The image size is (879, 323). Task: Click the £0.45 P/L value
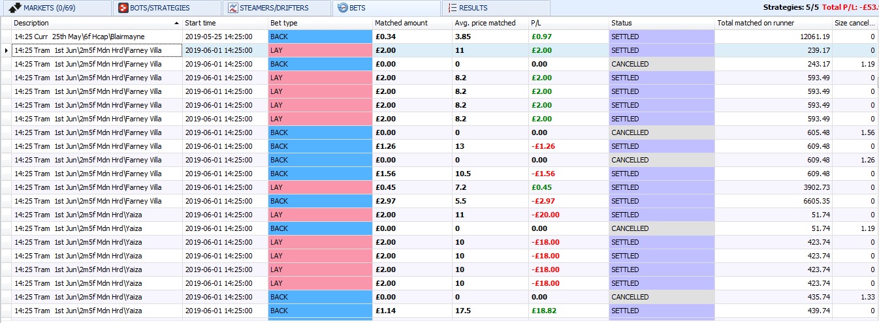tap(542, 187)
